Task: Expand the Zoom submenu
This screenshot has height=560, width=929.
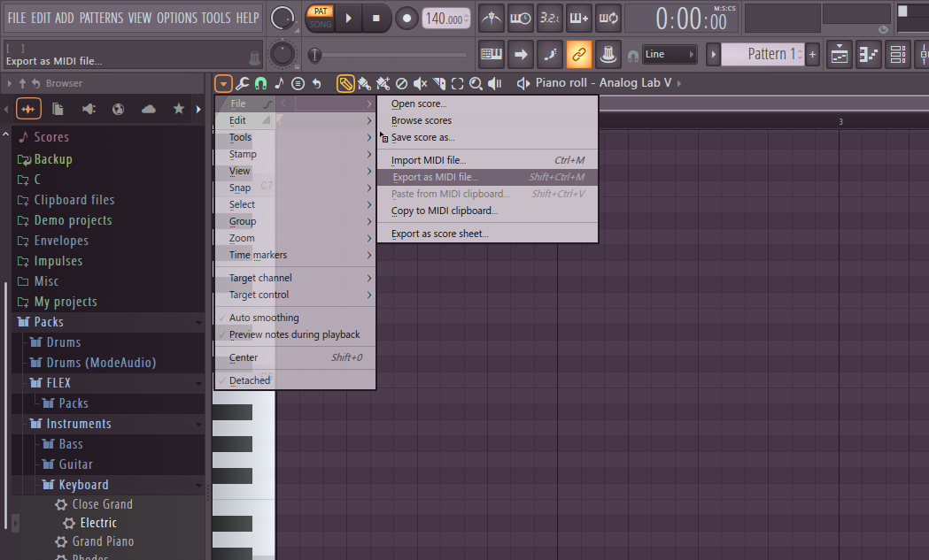Action: pyautogui.click(x=242, y=238)
